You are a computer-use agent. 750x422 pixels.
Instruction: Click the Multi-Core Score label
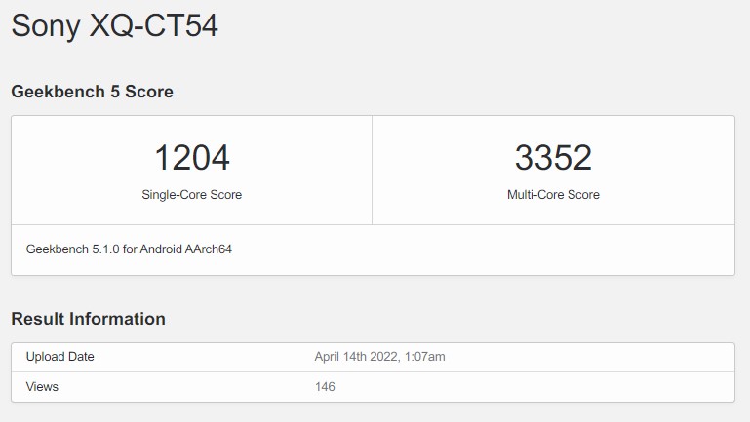[x=553, y=195]
